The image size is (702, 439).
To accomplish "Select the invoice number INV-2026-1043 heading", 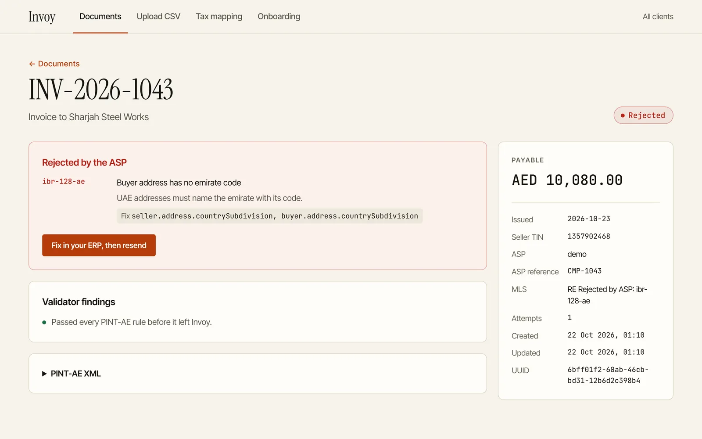I will (x=101, y=90).
